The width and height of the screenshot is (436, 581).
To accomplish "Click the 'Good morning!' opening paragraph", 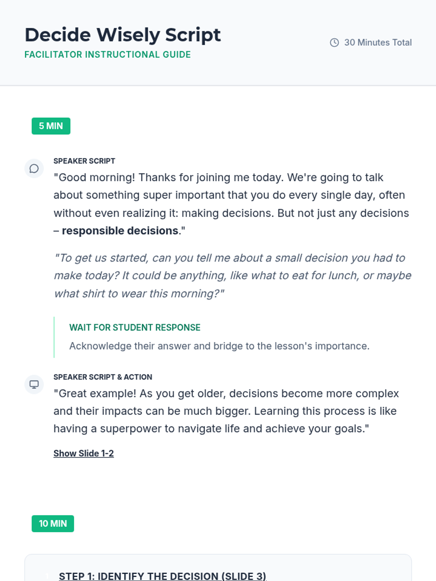I will pos(231,204).
